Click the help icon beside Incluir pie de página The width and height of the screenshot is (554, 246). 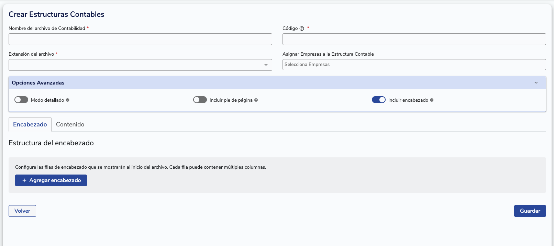(x=256, y=100)
